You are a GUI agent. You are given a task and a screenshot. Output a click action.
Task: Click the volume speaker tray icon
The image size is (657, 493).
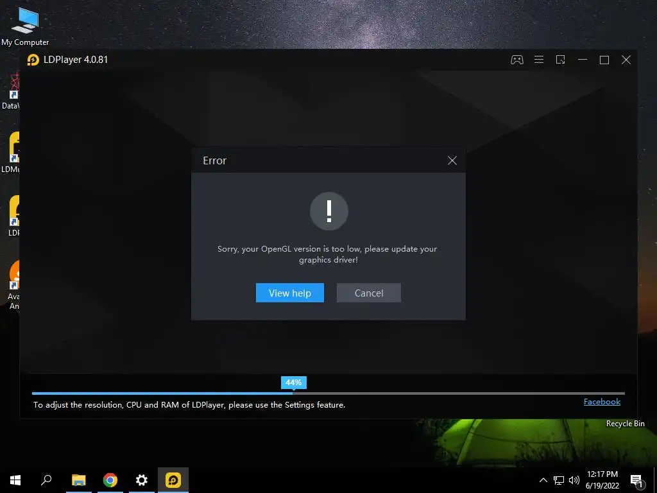[x=574, y=480]
